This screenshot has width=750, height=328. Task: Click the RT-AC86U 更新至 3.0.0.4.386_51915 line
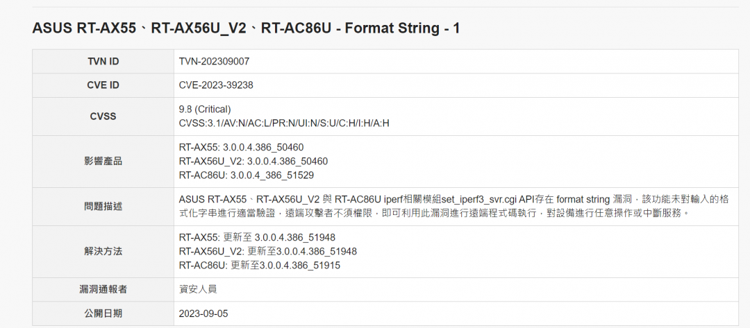[259, 265]
